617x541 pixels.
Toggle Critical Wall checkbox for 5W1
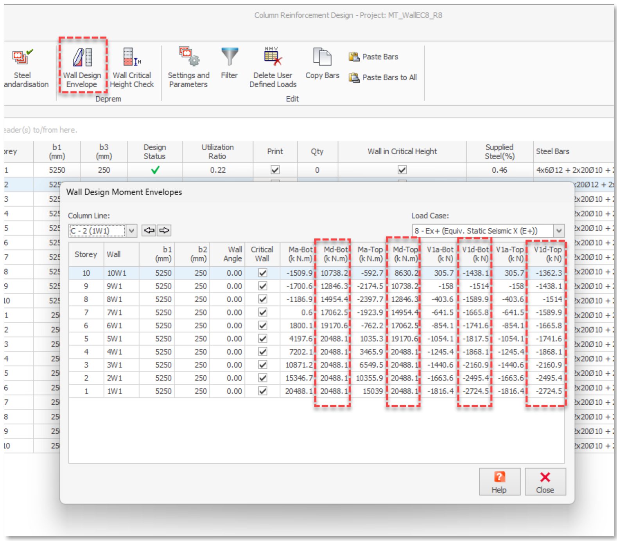pos(263,339)
